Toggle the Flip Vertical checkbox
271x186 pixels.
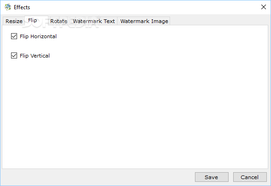click(14, 56)
